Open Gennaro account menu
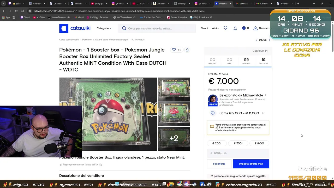Image resolution: width=334 pixels, height=188 pixels. tap(261, 28)
